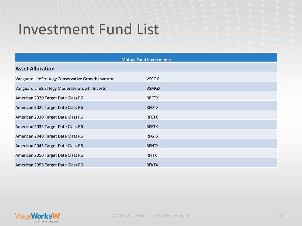The image size is (302, 226).
Task: Select American 2055 Target Date Class R6
Action: tap(49, 165)
